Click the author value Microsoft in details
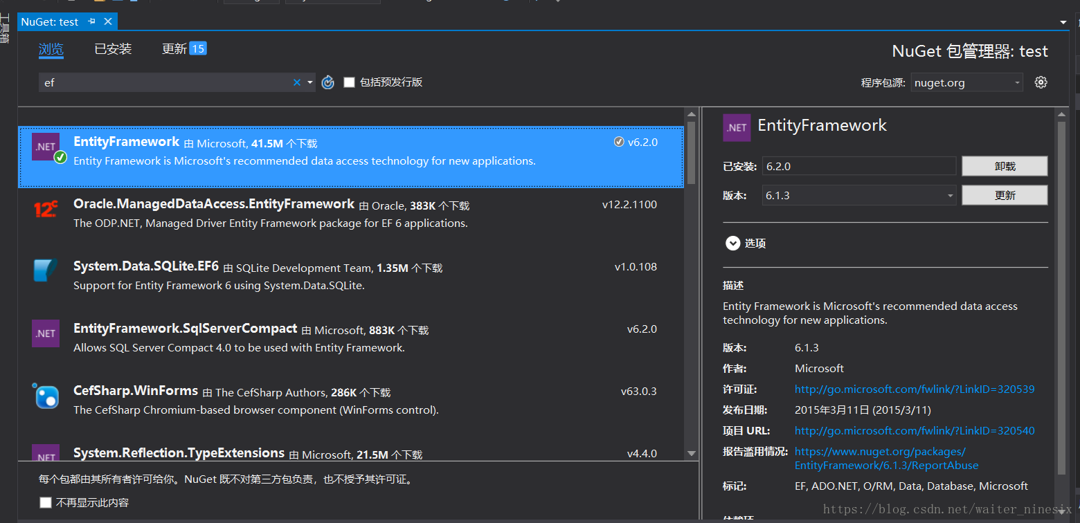 click(819, 368)
